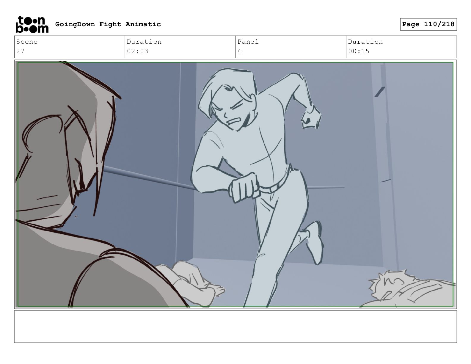This screenshot has width=471, height=364.
Task: Select the panel Duration 00:15 cell
Action: (x=401, y=47)
